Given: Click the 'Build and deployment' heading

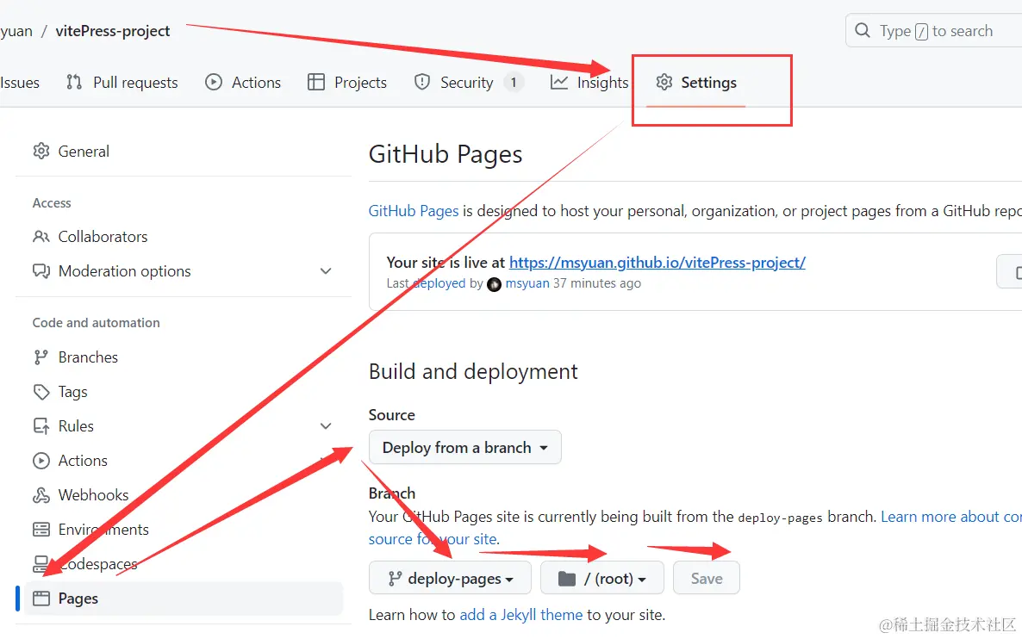Looking at the screenshot, I should [473, 371].
